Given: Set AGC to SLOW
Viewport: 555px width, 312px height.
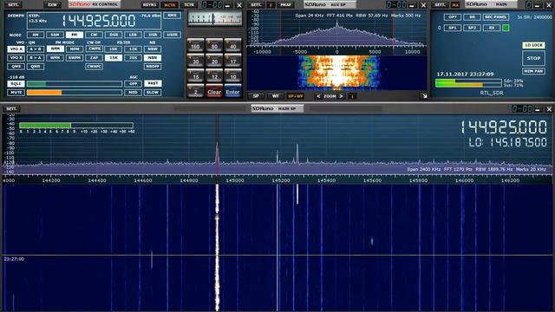Looking at the screenshot, I should (153, 93).
